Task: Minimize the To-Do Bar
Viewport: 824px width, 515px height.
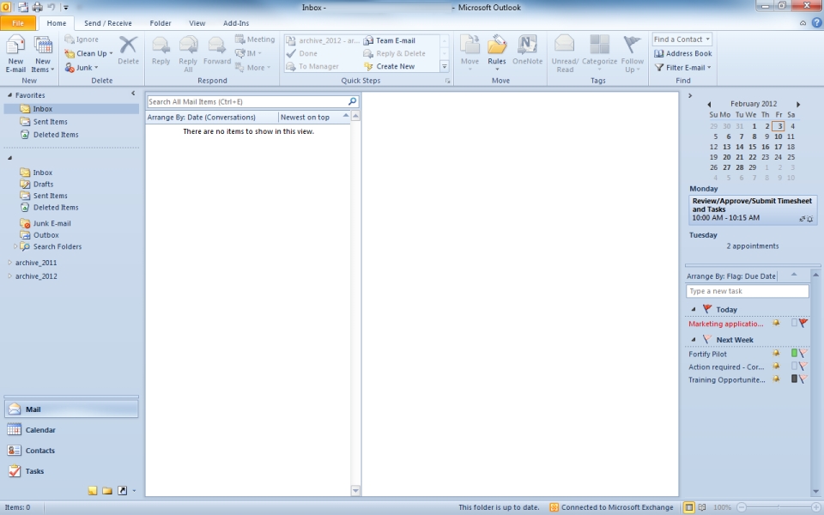Action: (x=690, y=95)
